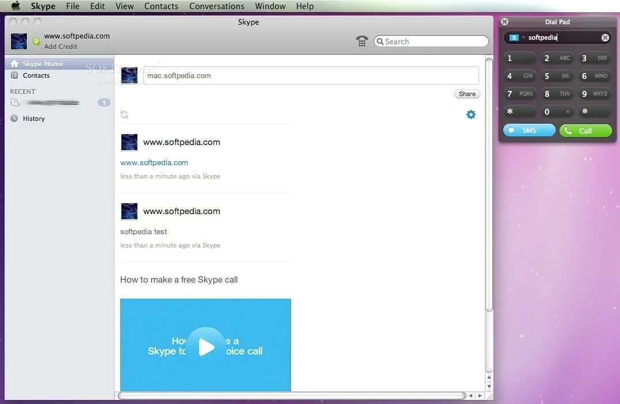Click the unread badge showing 1
This screenshot has height=404, width=620.
(104, 102)
